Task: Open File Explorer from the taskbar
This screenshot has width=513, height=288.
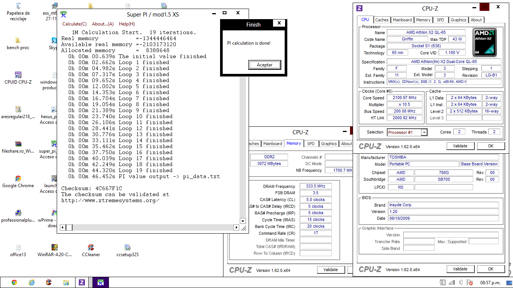Action: click(x=66, y=282)
